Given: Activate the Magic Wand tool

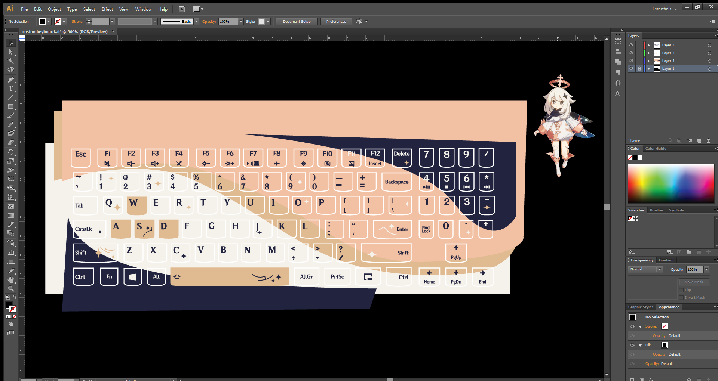Looking at the screenshot, I should pyautogui.click(x=11, y=61).
